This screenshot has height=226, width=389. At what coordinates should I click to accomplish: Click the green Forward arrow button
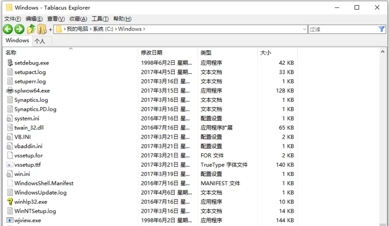coord(19,29)
